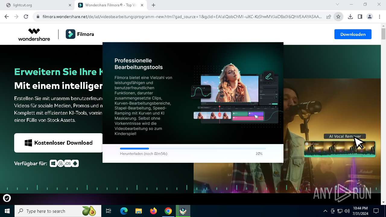The height and width of the screenshot is (217, 386).
Task: Open Chrome downloads icon
Action: click(x=350, y=17)
